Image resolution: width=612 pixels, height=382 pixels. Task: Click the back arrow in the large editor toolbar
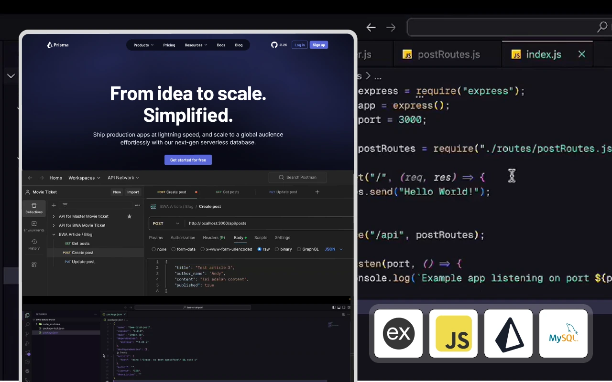(371, 27)
